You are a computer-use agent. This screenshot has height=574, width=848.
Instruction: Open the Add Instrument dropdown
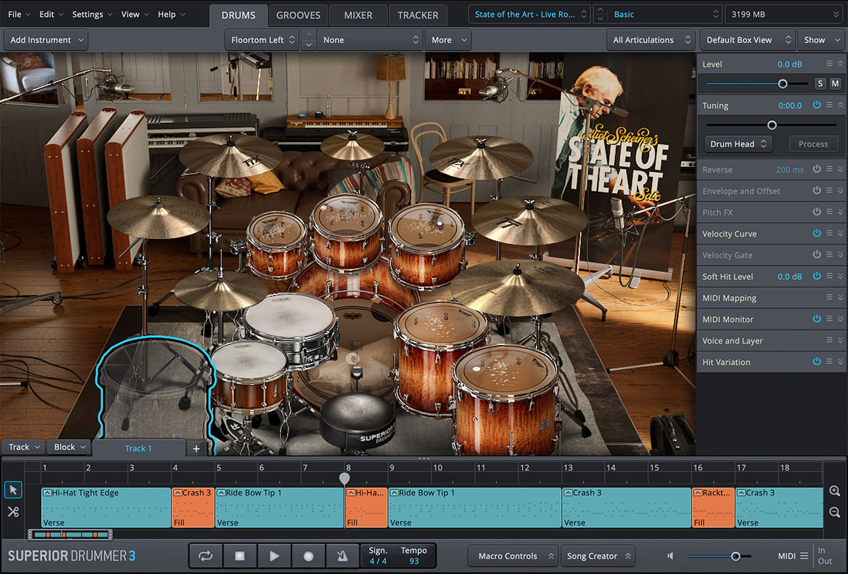(x=47, y=40)
